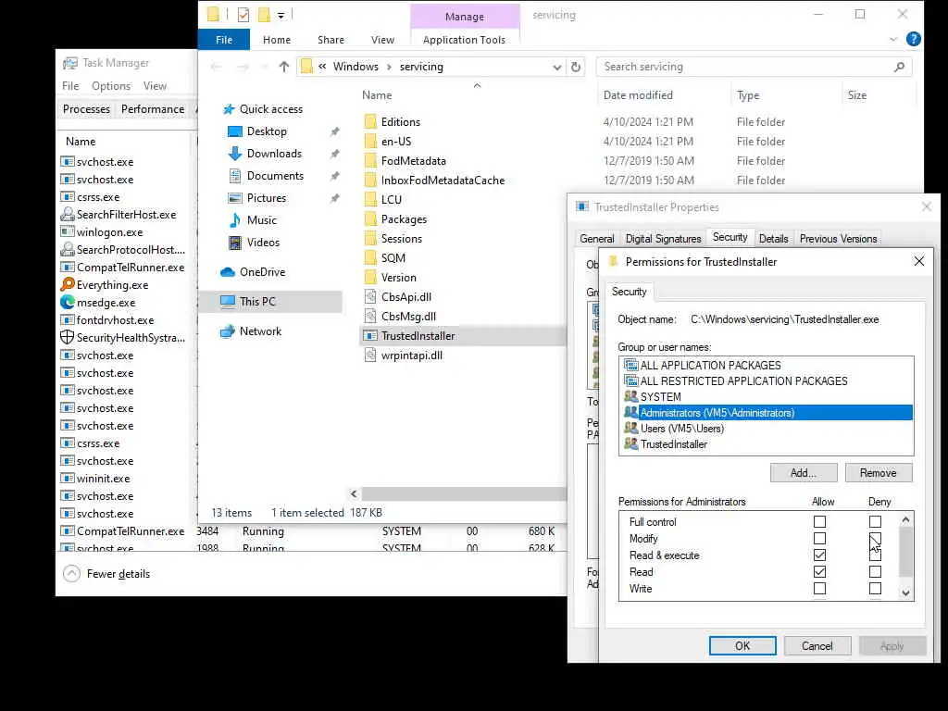Select the Packages folder

404,219
